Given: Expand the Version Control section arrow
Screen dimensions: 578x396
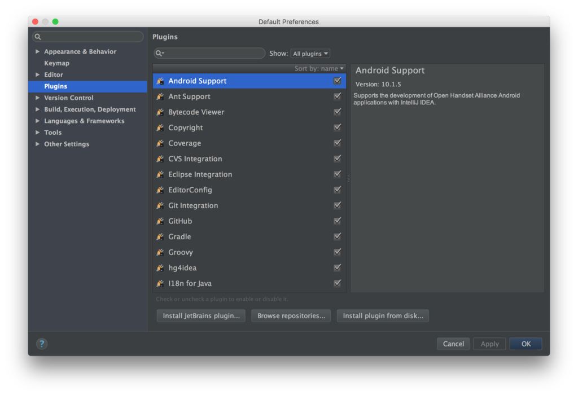Looking at the screenshot, I should point(38,98).
